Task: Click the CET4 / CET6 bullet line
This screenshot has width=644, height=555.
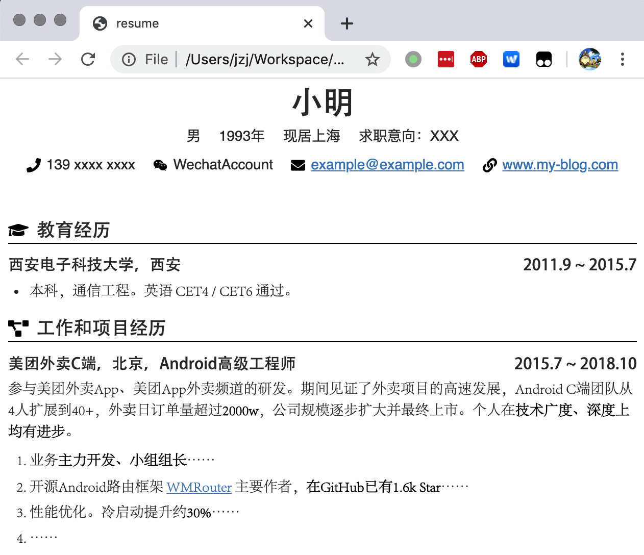Action: (x=161, y=291)
